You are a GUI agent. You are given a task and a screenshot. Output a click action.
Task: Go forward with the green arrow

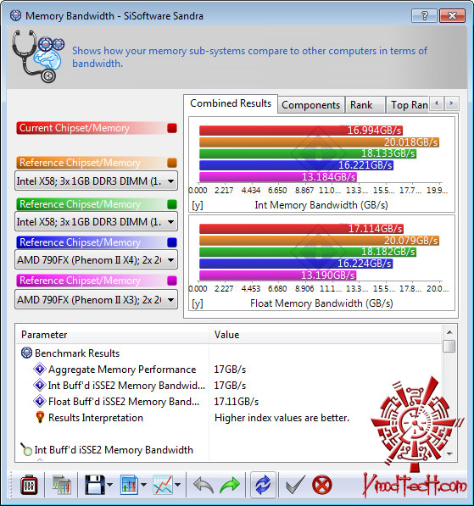tap(230, 485)
